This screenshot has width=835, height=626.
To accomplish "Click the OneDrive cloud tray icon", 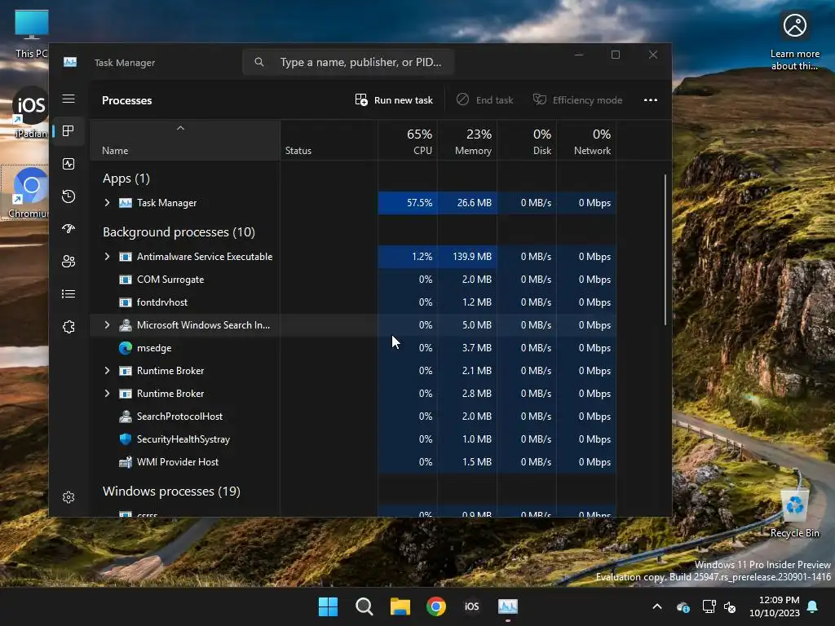I will (x=683, y=606).
